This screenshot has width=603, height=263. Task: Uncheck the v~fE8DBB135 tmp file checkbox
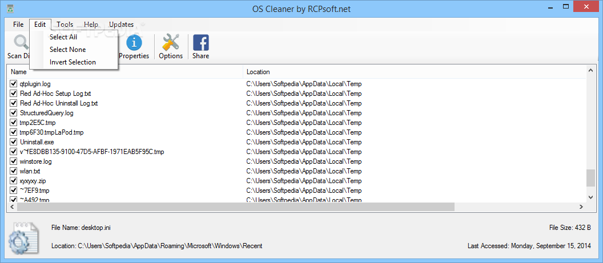14,152
